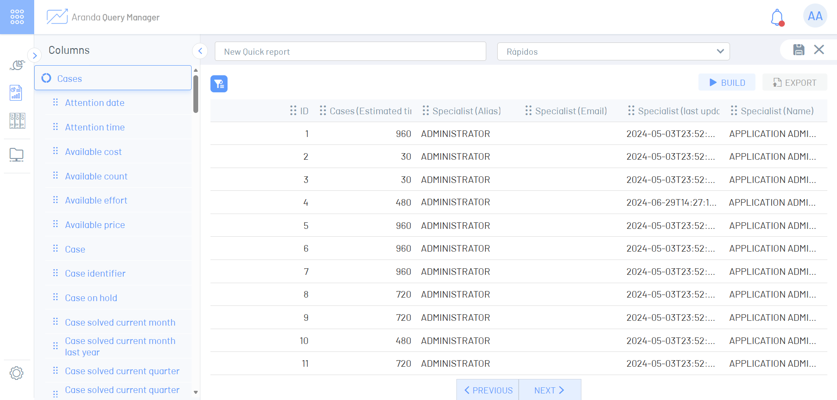
Task: Click the BUILD button
Action: coord(727,83)
